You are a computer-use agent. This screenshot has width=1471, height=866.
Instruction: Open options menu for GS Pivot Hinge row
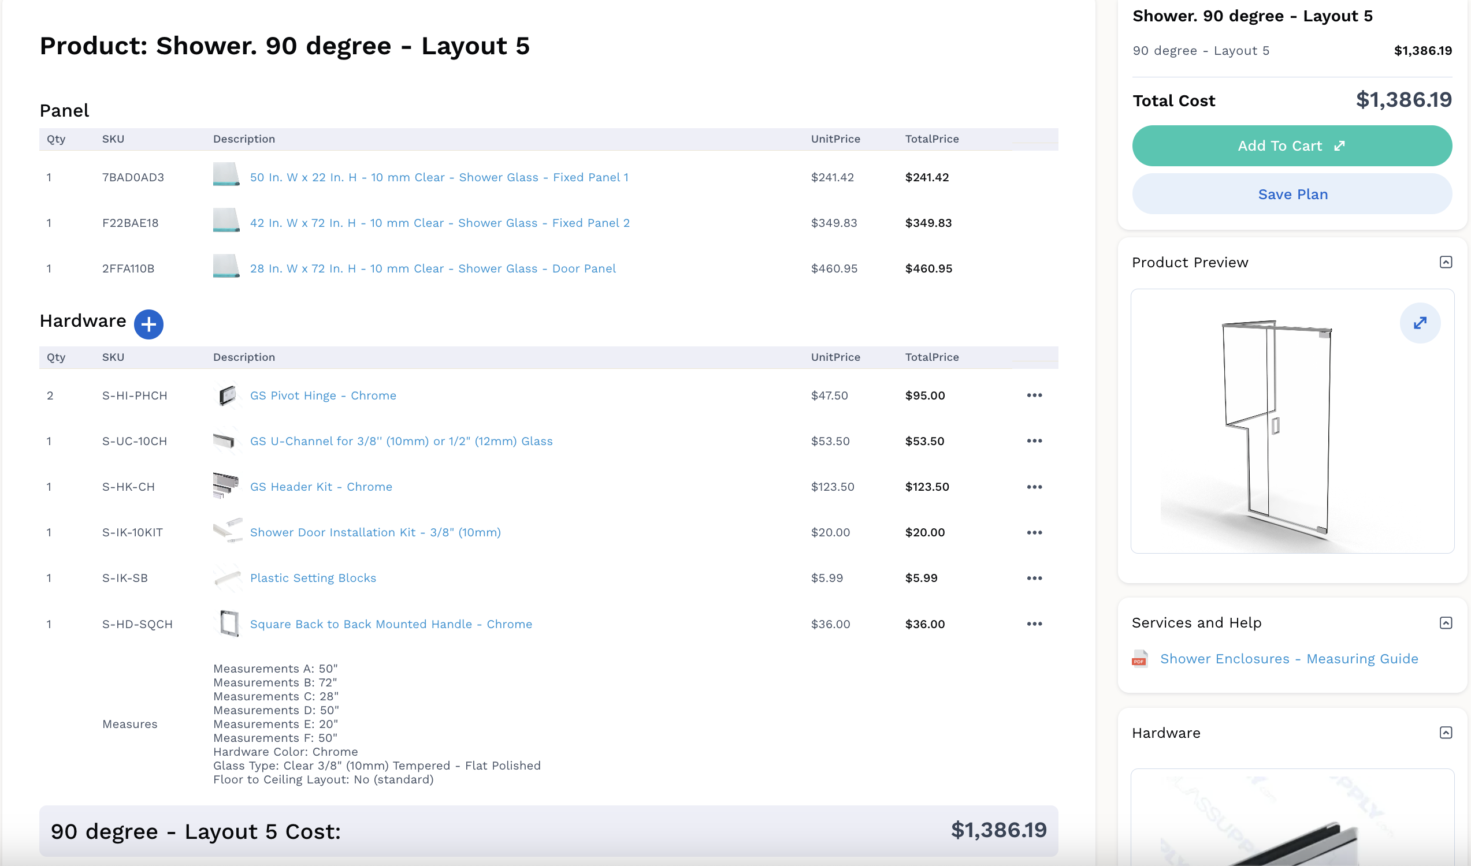click(x=1034, y=395)
